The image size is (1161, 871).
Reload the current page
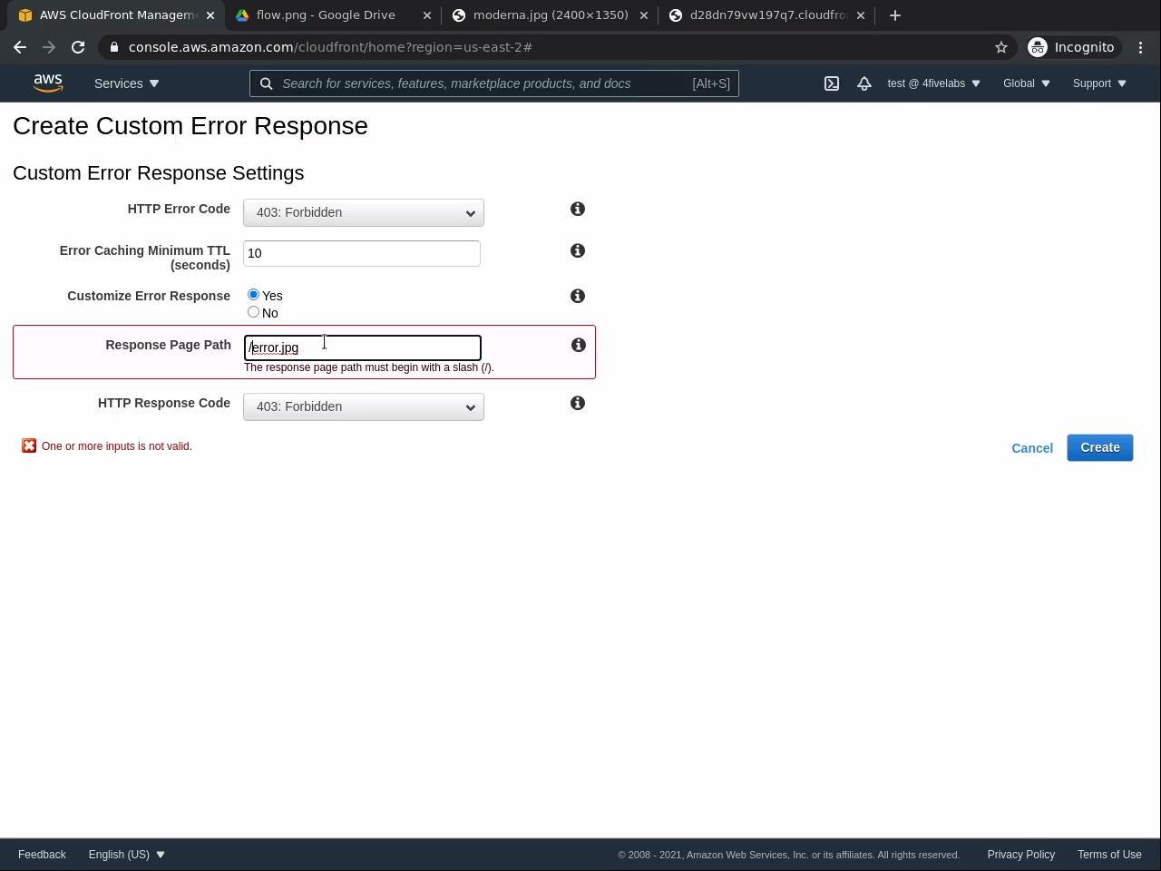point(78,47)
